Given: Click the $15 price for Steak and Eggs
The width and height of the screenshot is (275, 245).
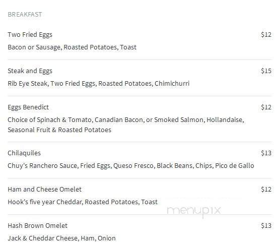Looking at the screenshot, I should click(x=266, y=71).
